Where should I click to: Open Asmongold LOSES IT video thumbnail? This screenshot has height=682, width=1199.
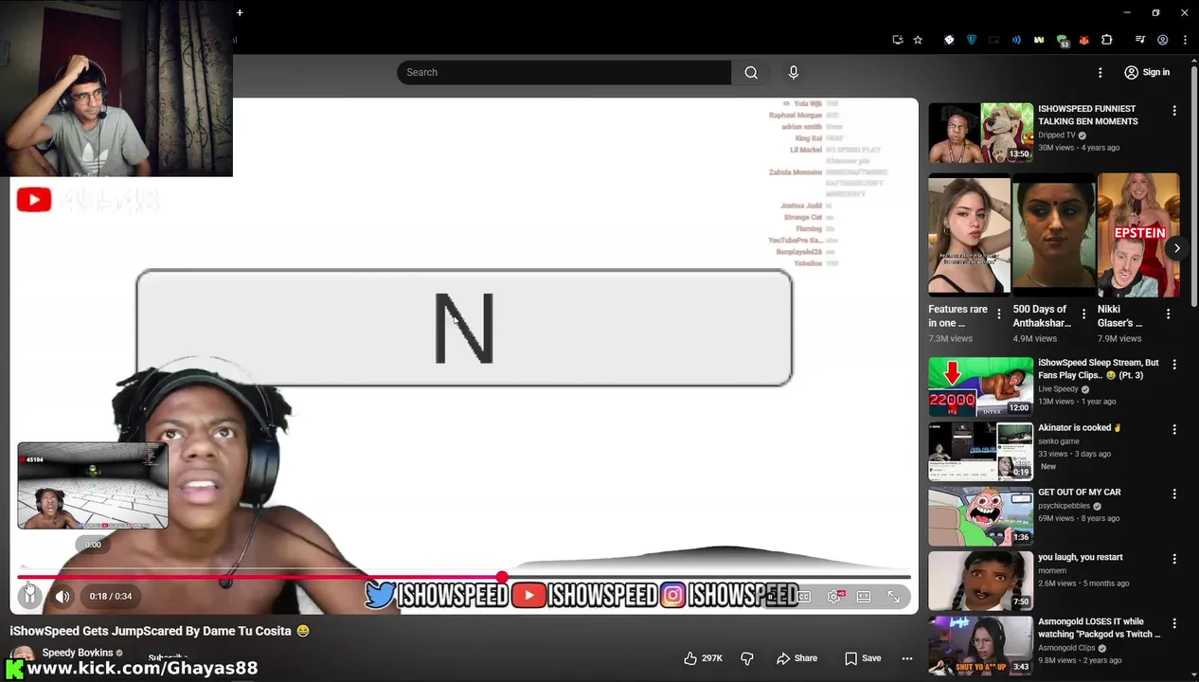point(980,645)
